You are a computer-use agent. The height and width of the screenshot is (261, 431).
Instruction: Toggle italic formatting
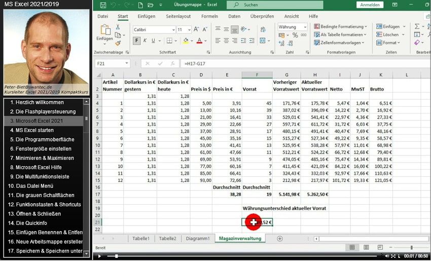click(x=146, y=41)
